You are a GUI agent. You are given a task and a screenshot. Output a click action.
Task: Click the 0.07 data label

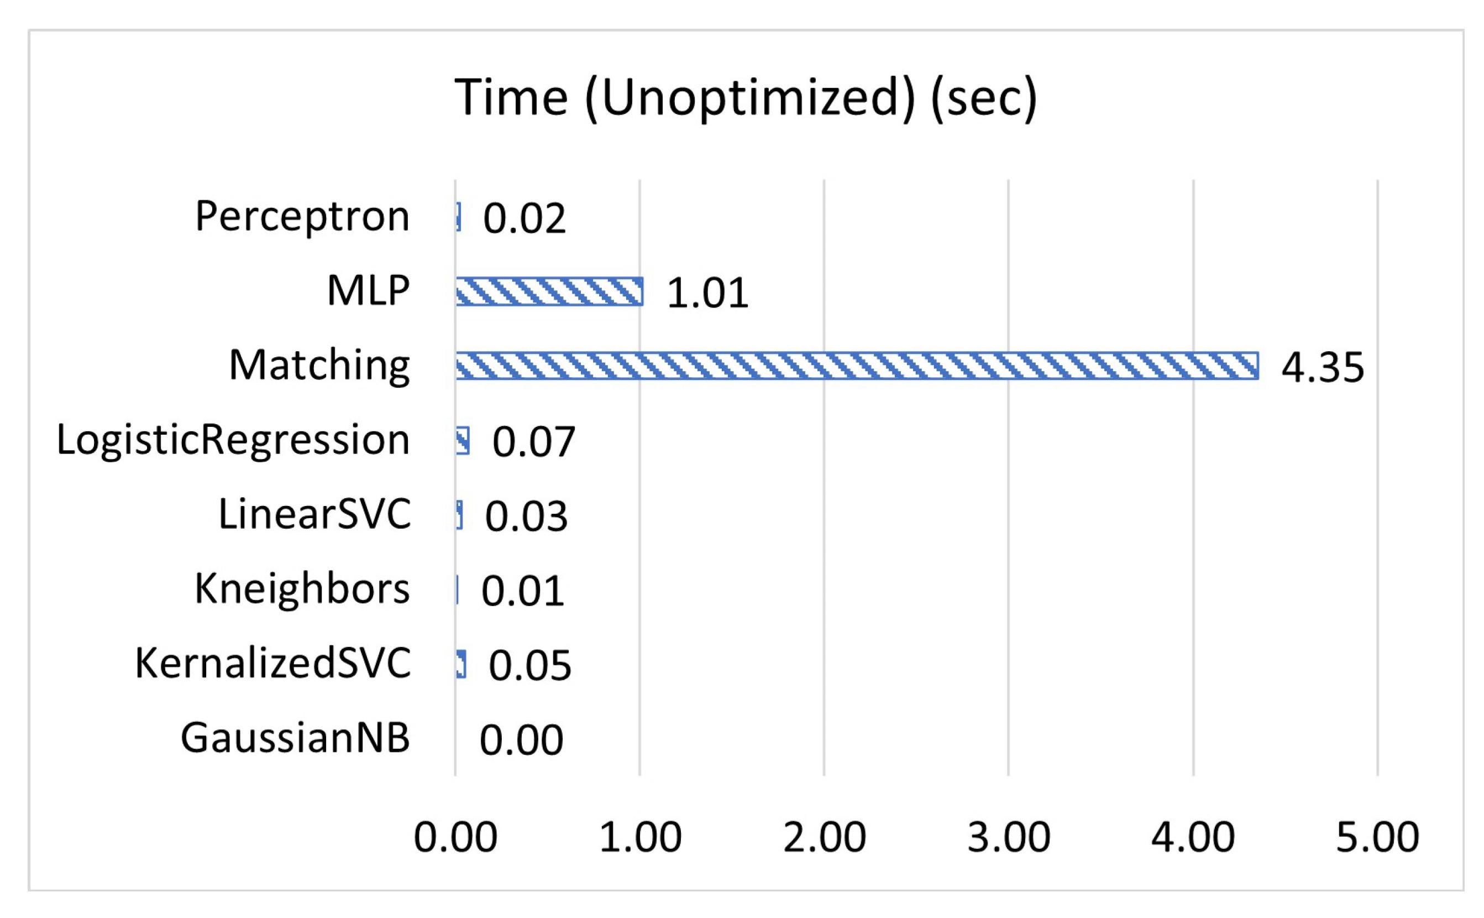tap(533, 442)
